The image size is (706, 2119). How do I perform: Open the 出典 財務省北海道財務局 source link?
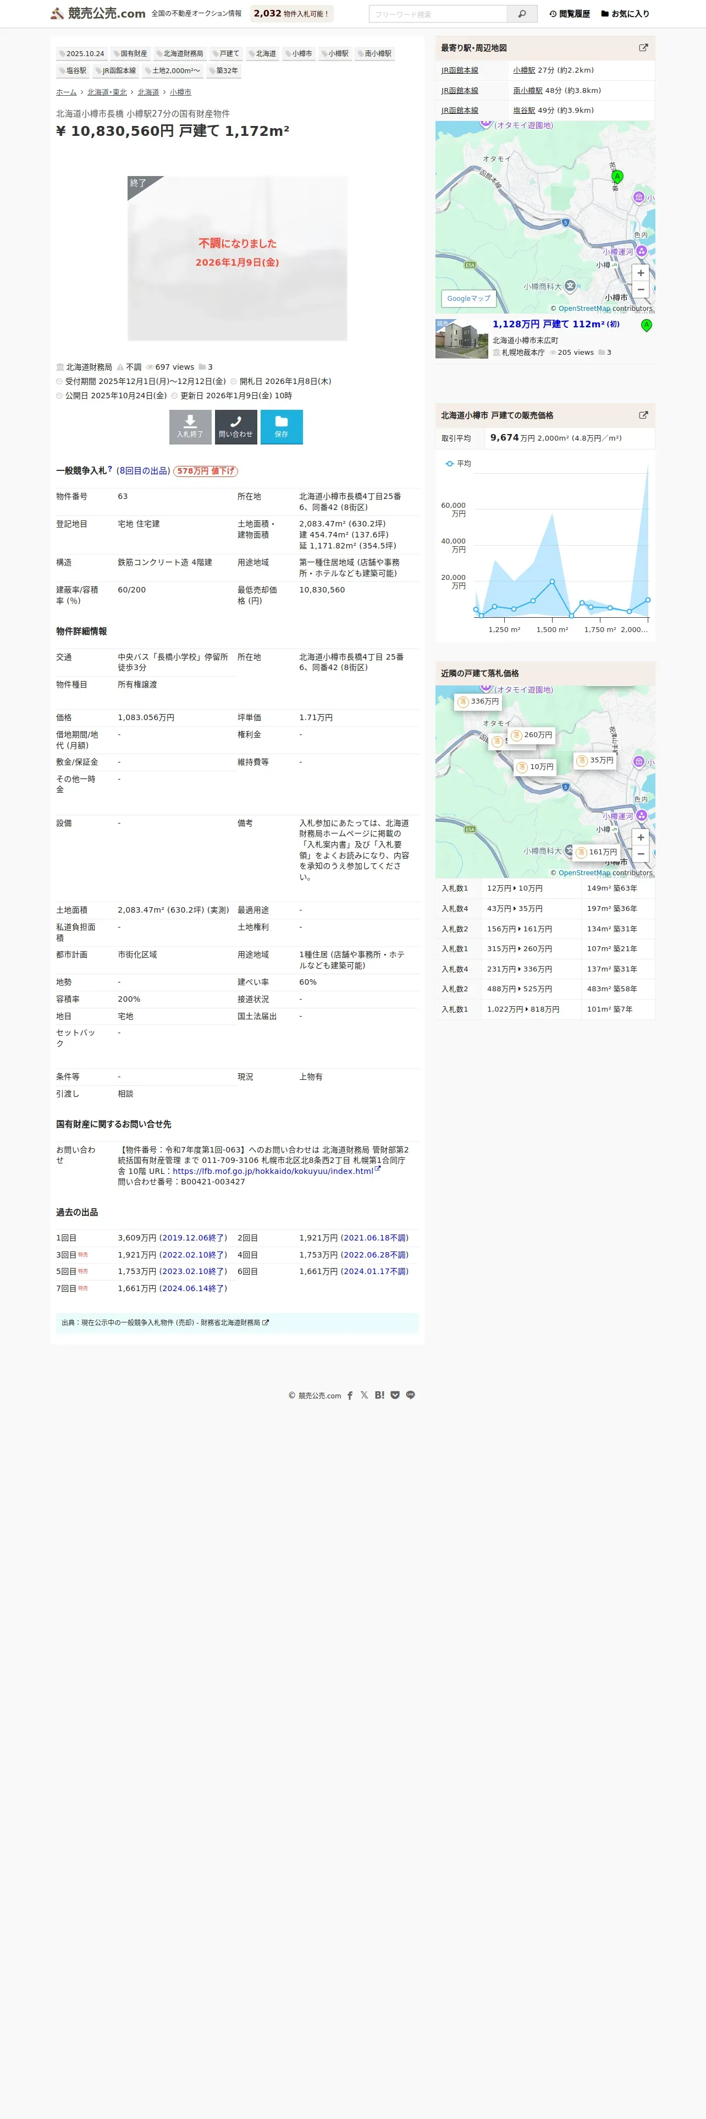175,1323
